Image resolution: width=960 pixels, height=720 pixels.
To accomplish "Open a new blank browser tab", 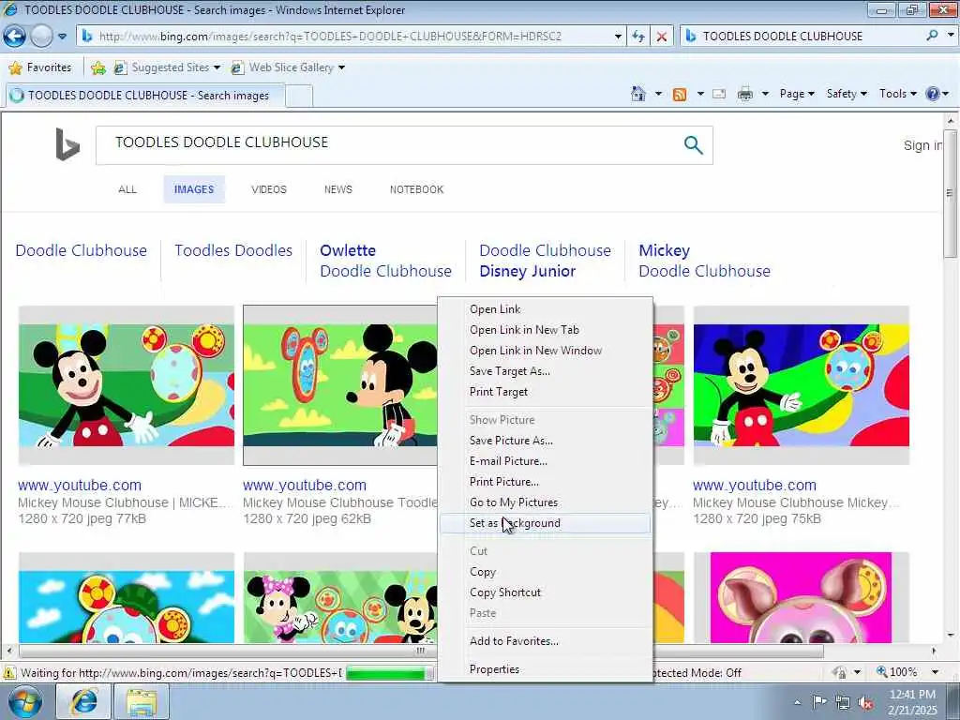I will coord(299,96).
